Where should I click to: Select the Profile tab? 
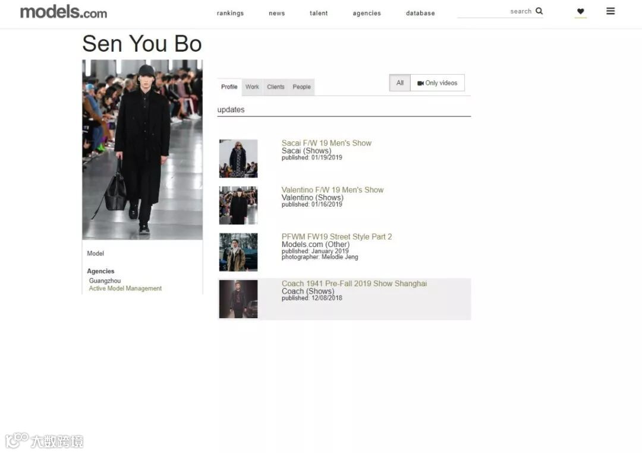click(x=229, y=87)
